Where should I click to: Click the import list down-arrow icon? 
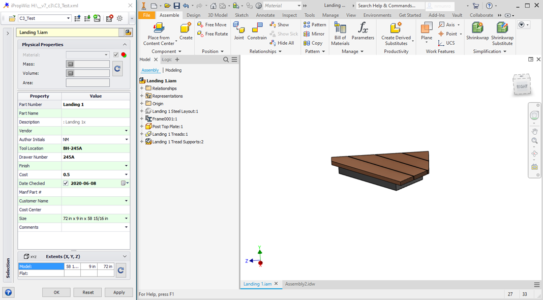click(x=87, y=18)
